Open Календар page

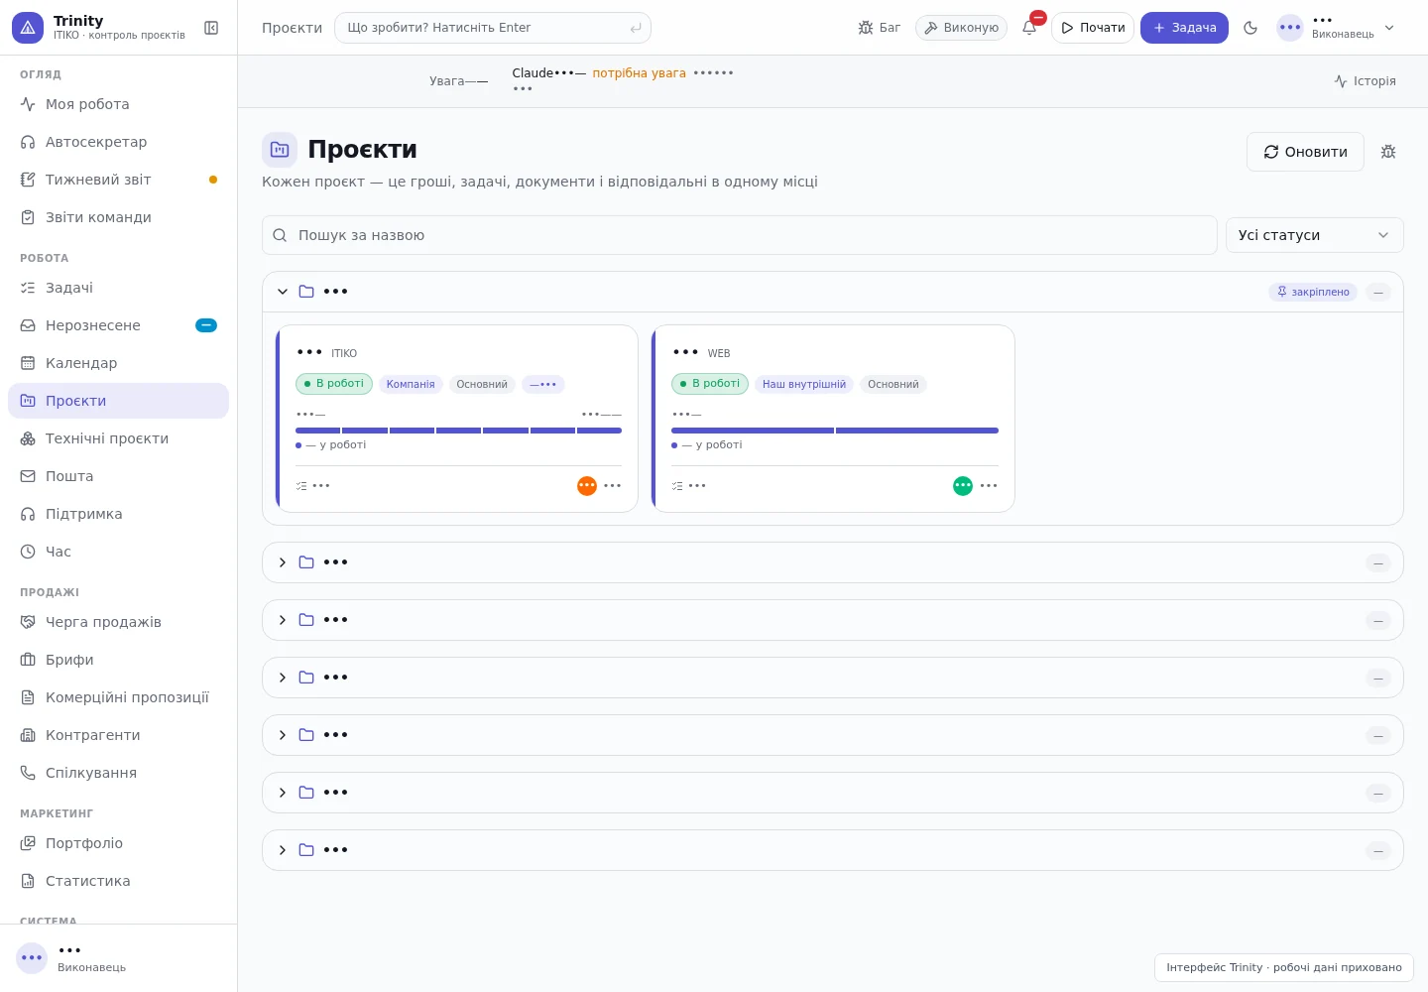[118, 363]
